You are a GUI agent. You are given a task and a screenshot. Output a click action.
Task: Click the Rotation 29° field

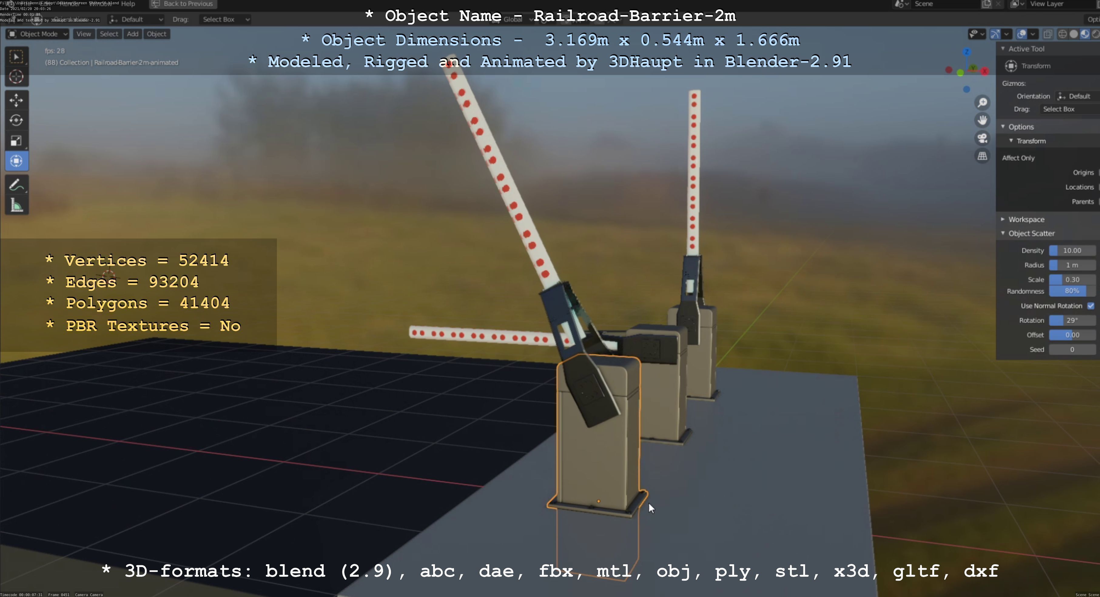(1072, 321)
